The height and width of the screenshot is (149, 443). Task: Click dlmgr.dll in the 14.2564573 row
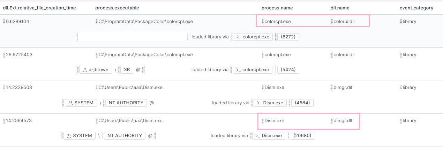(343, 121)
